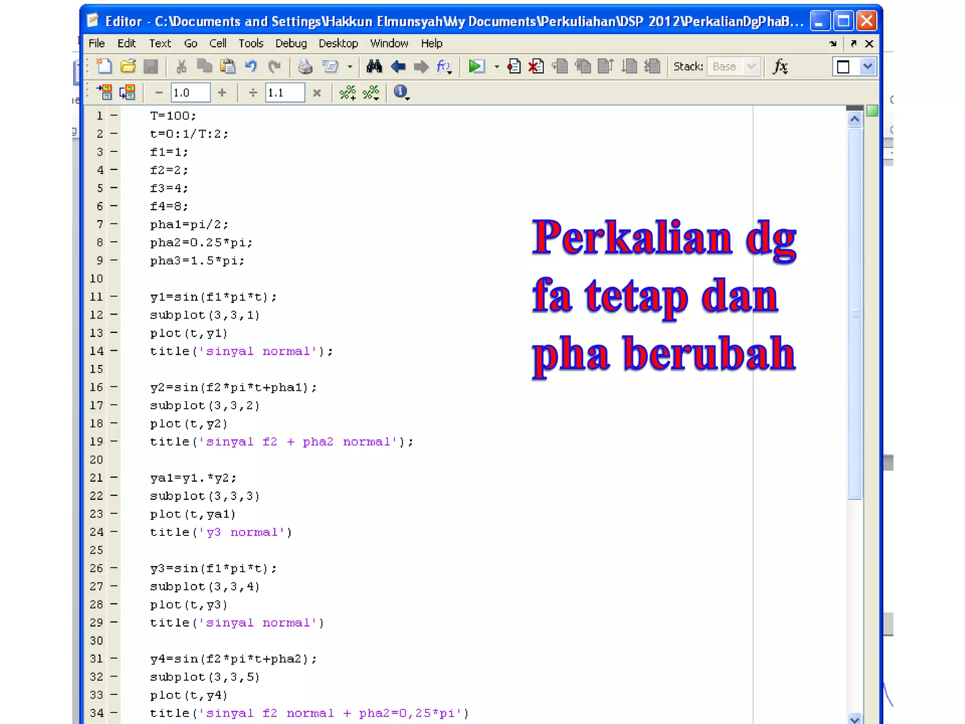Click the binoculars Find icon
Viewport: 965px width, 724px height.
(x=374, y=66)
